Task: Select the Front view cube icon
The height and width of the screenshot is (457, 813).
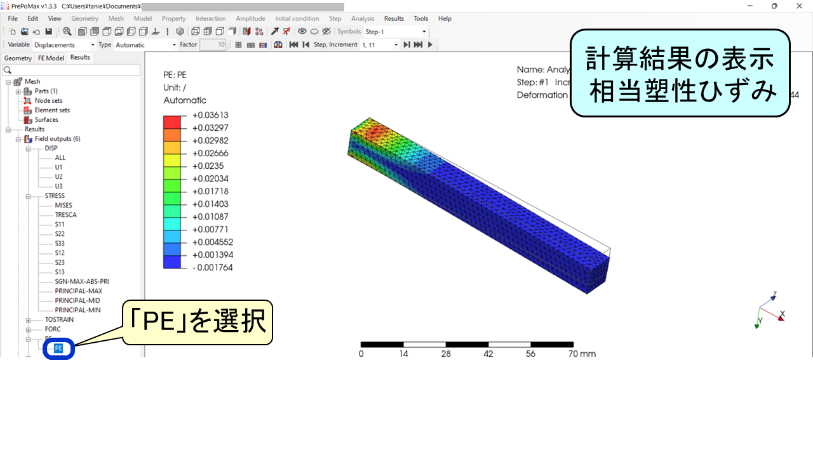Action: (x=81, y=32)
